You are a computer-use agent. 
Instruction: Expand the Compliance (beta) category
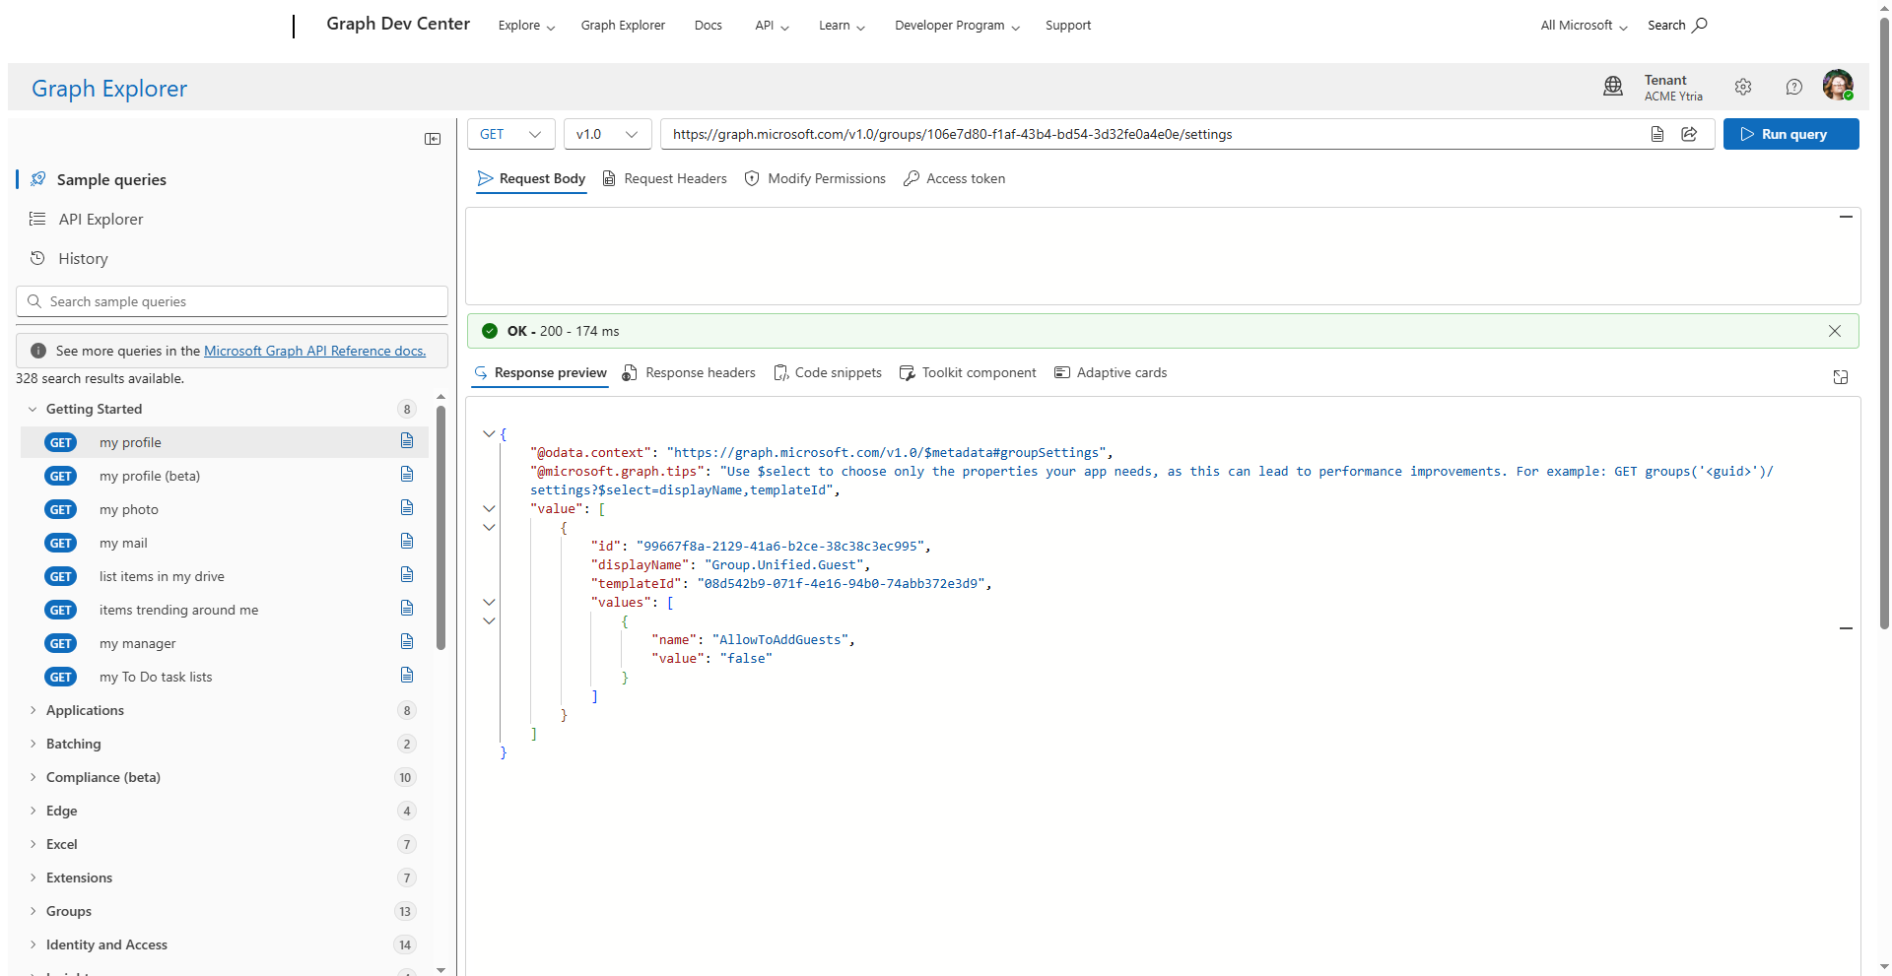(33, 777)
